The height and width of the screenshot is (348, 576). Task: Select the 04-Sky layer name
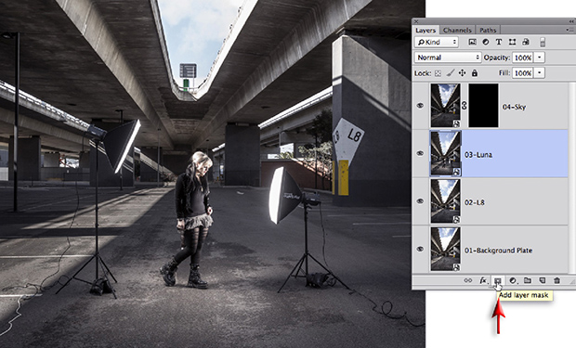514,108
